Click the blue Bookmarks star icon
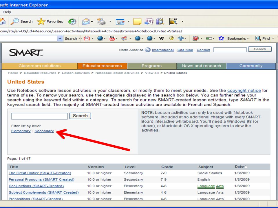Image resolution: width=278 pixels, height=208 pixels. [221, 38]
